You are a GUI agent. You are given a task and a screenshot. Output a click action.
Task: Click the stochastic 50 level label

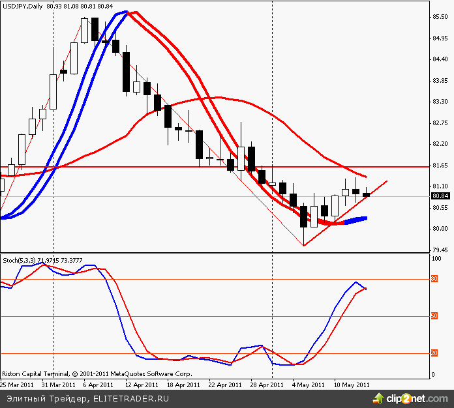(435, 317)
